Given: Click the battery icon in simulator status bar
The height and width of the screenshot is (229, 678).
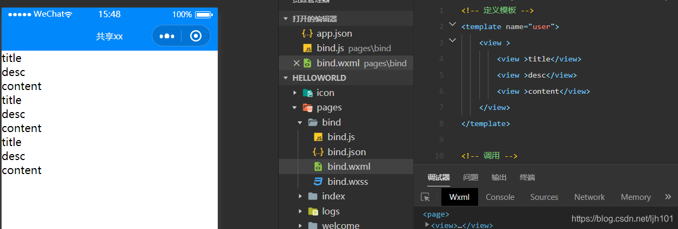Looking at the screenshot, I should 203,15.
